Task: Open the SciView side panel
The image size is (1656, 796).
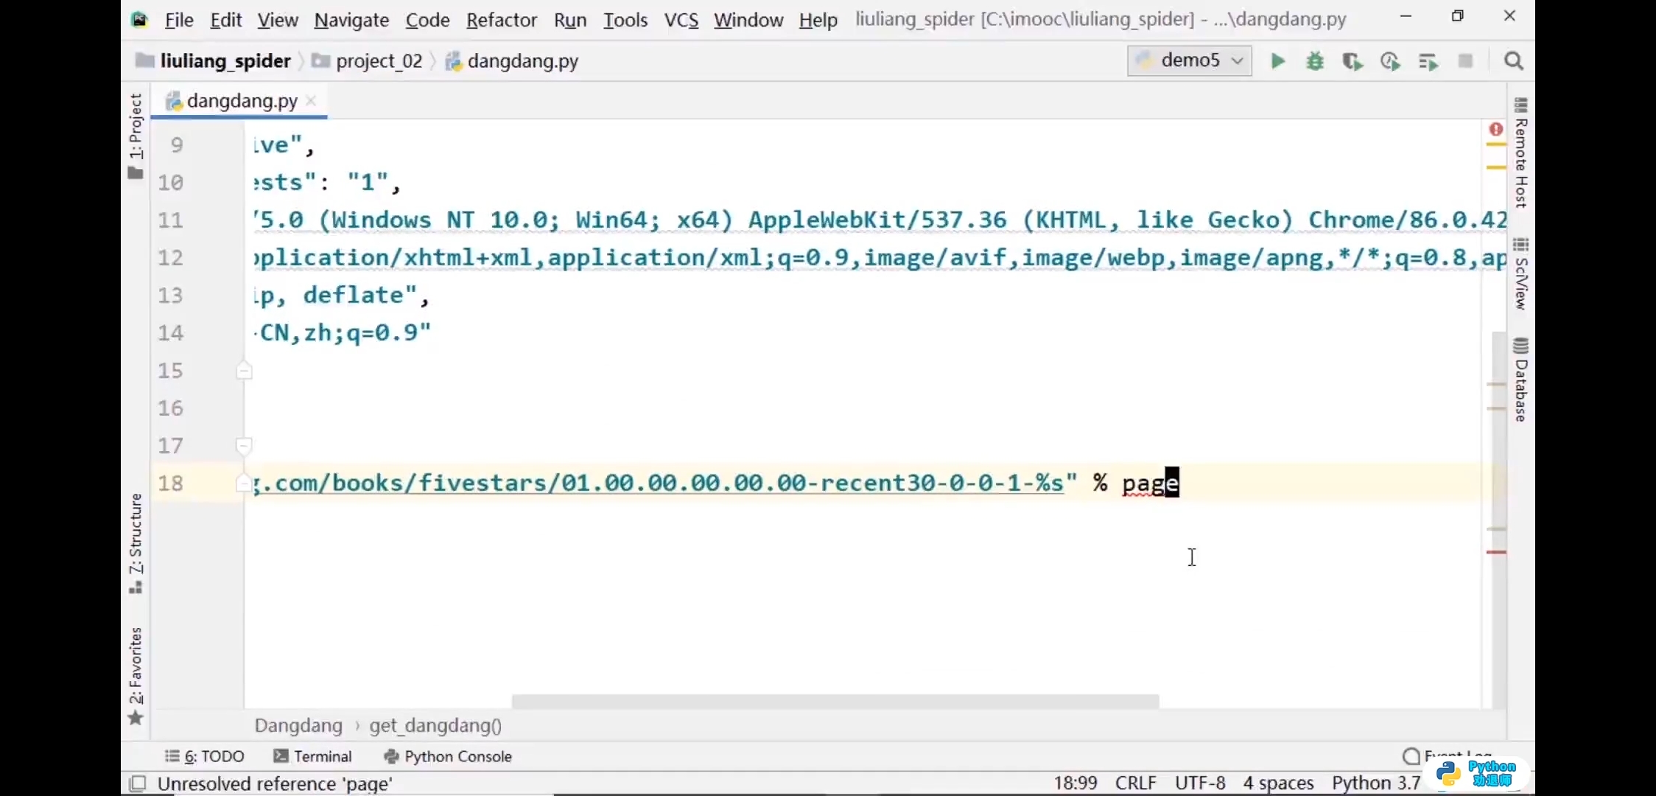Action: tap(1521, 273)
